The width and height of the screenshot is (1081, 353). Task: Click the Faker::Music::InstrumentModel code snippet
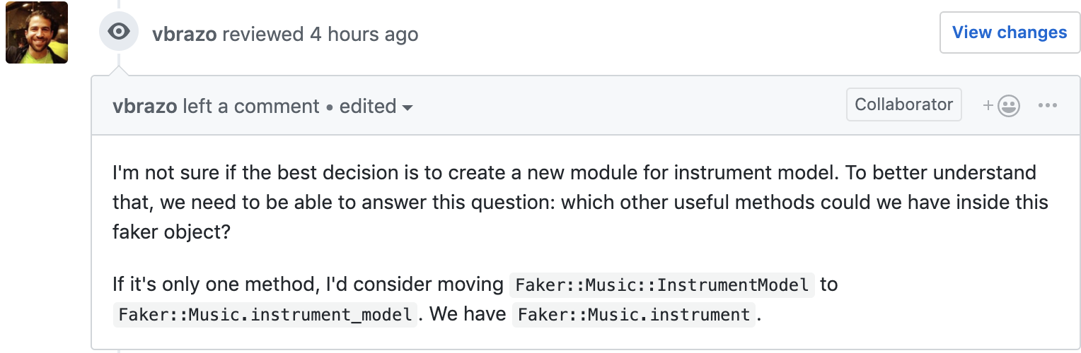tap(661, 285)
